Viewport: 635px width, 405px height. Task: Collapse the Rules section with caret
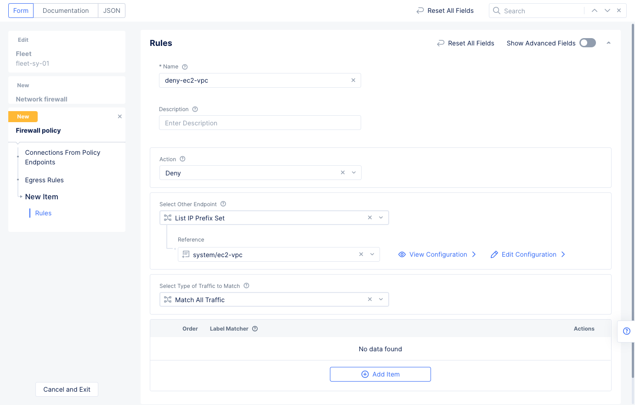(x=608, y=43)
